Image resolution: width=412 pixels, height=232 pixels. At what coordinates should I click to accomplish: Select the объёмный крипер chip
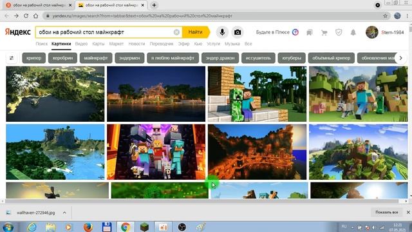(x=332, y=58)
